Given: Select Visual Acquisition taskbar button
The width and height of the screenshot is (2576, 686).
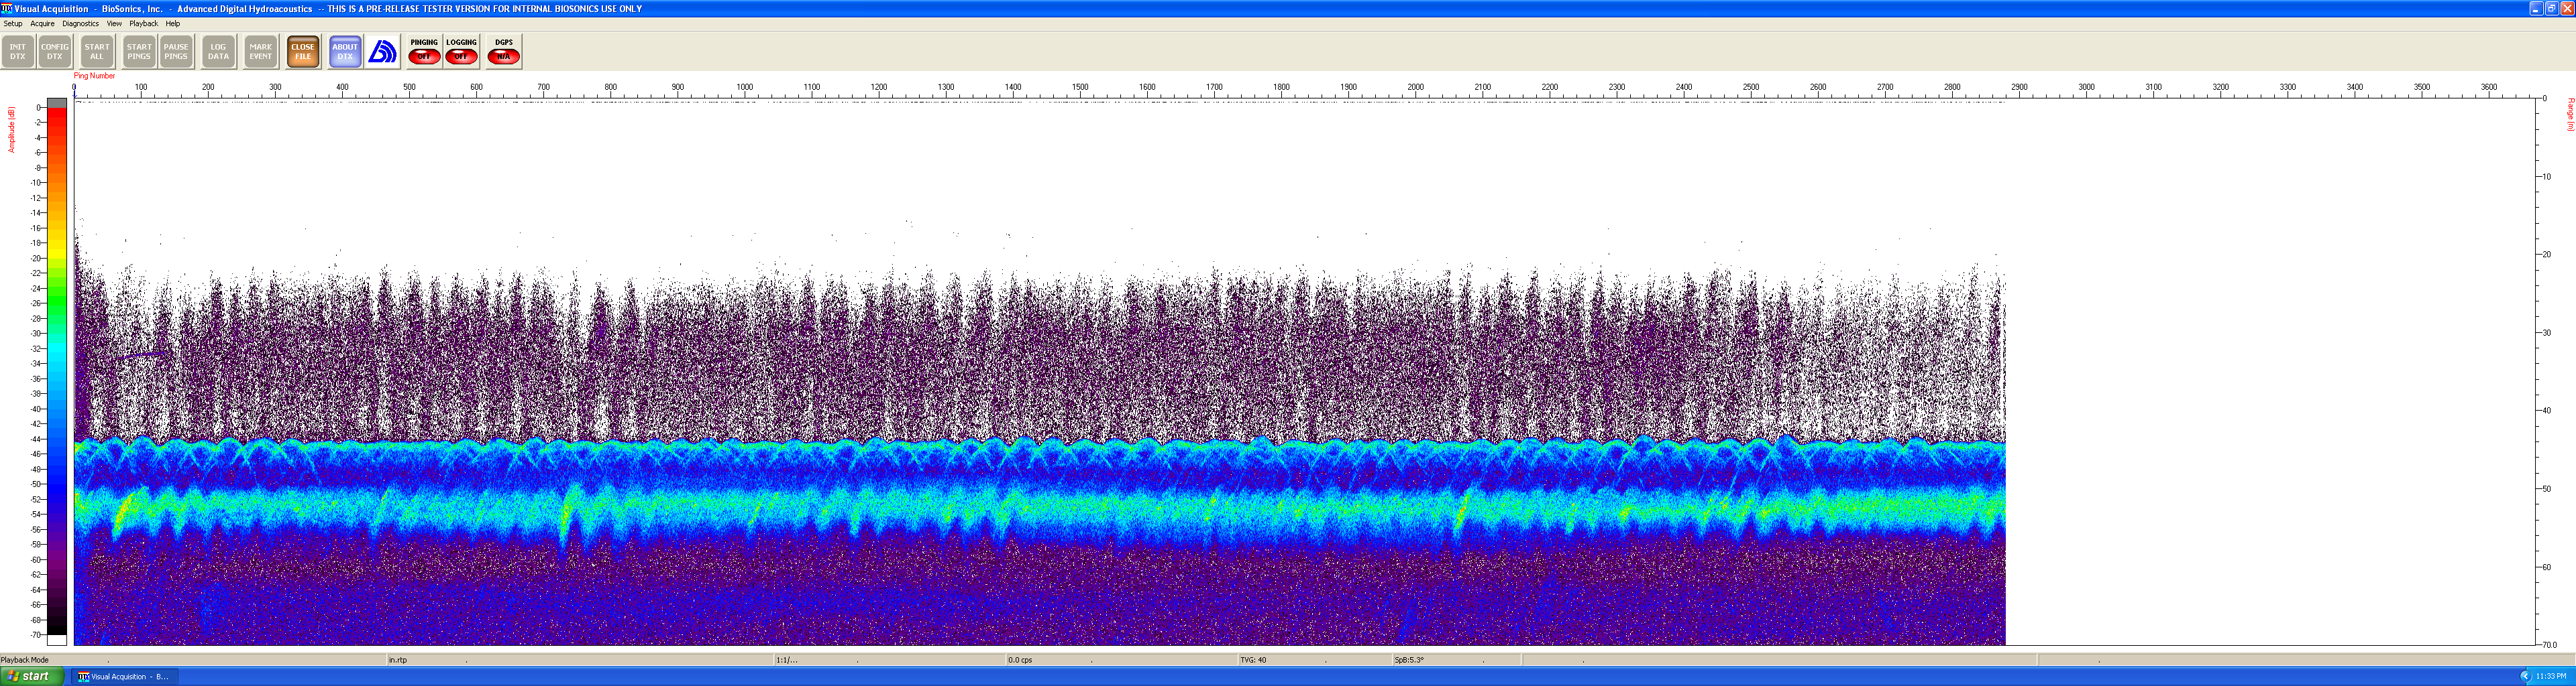Looking at the screenshot, I should tap(124, 676).
